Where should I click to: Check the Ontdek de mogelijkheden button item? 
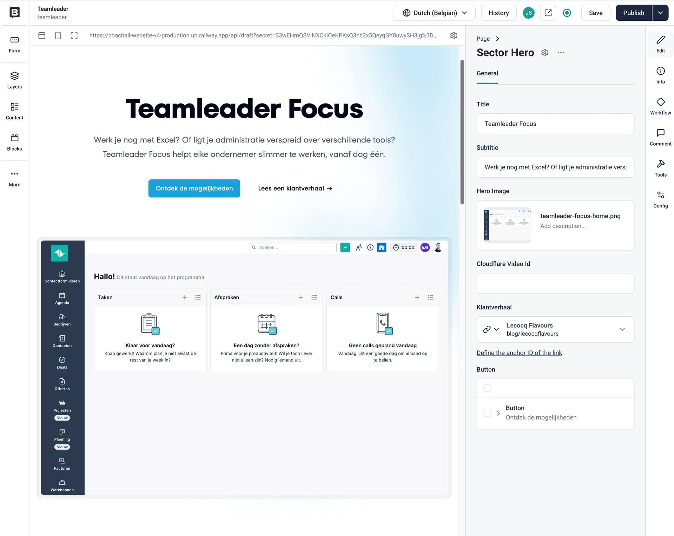coord(487,413)
